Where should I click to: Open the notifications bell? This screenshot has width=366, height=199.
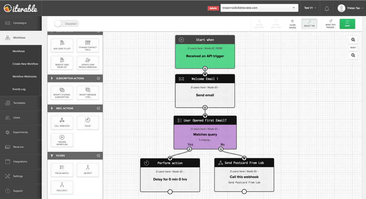(x=327, y=8)
